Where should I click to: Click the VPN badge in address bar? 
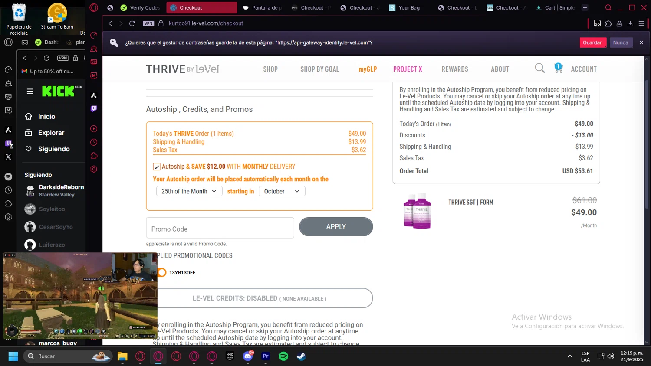tap(148, 23)
